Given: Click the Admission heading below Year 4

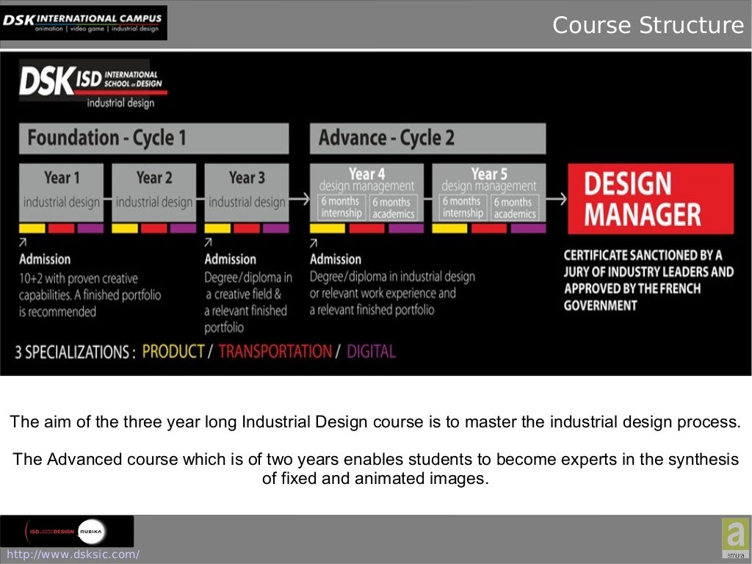Looking at the screenshot, I should click(x=335, y=259).
